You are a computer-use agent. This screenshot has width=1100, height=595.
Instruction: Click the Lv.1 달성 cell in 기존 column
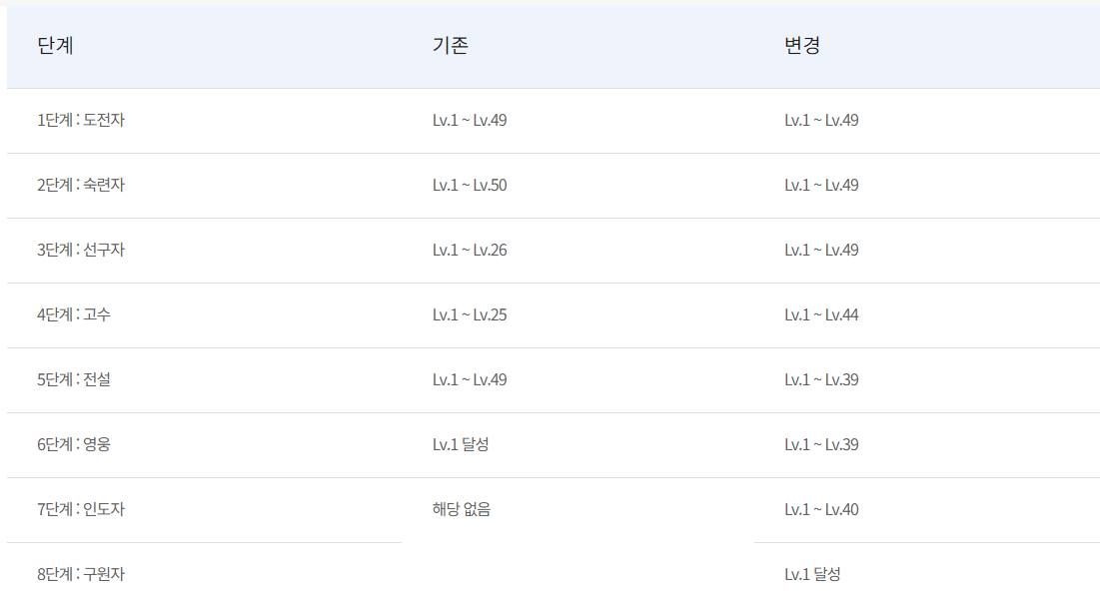tap(461, 444)
